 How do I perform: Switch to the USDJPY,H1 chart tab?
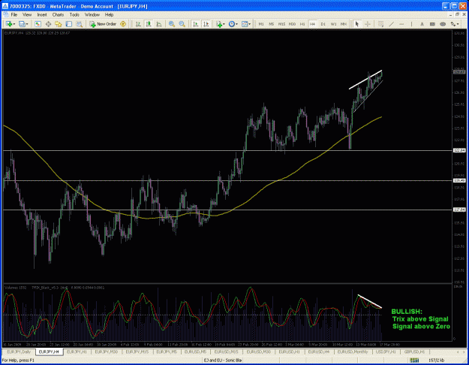[386, 351]
